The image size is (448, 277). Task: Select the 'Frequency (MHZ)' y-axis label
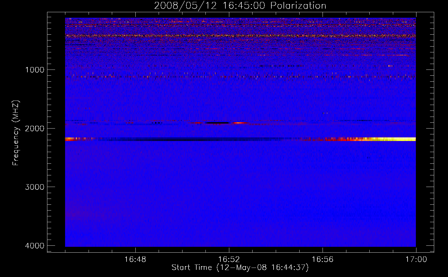[x=16, y=133]
